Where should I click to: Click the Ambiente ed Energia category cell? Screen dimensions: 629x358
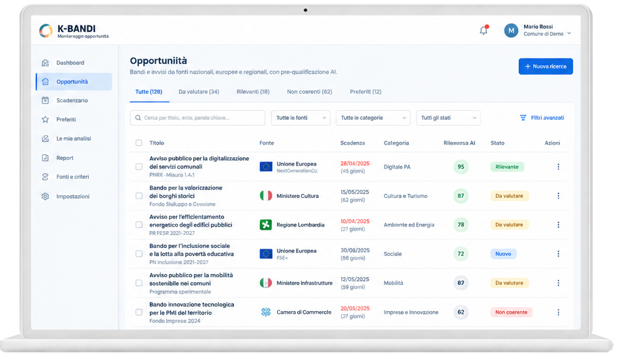[409, 225]
